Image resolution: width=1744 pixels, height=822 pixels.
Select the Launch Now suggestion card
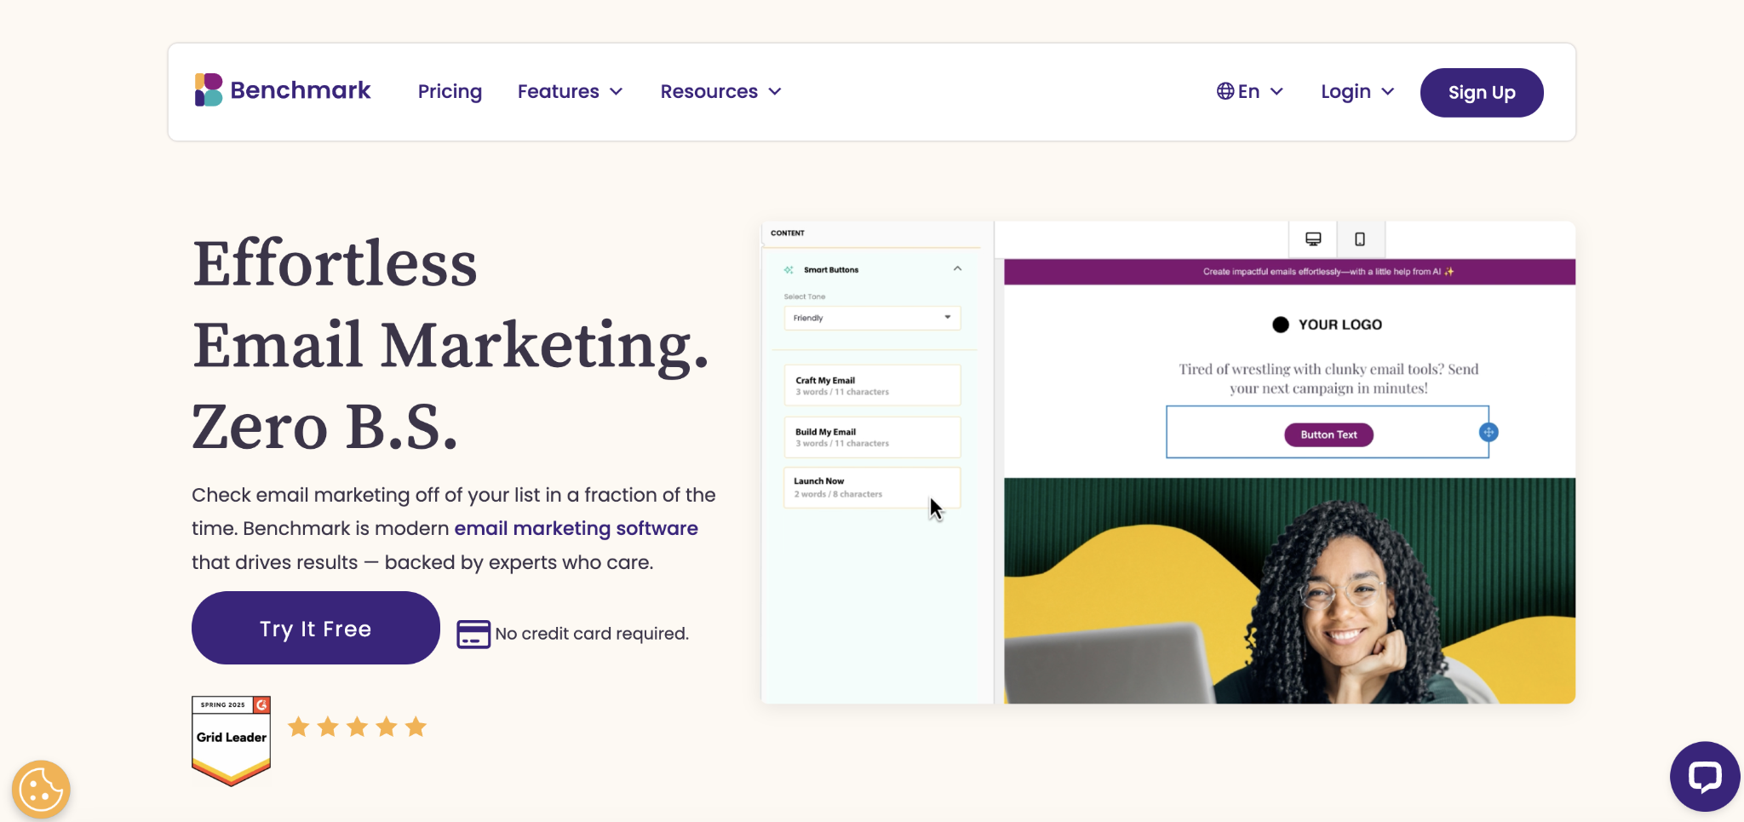point(871,486)
